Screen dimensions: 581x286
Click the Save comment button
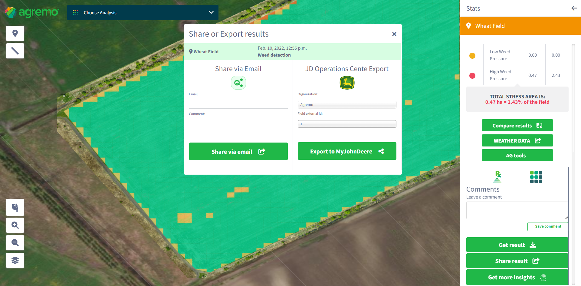point(547,226)
